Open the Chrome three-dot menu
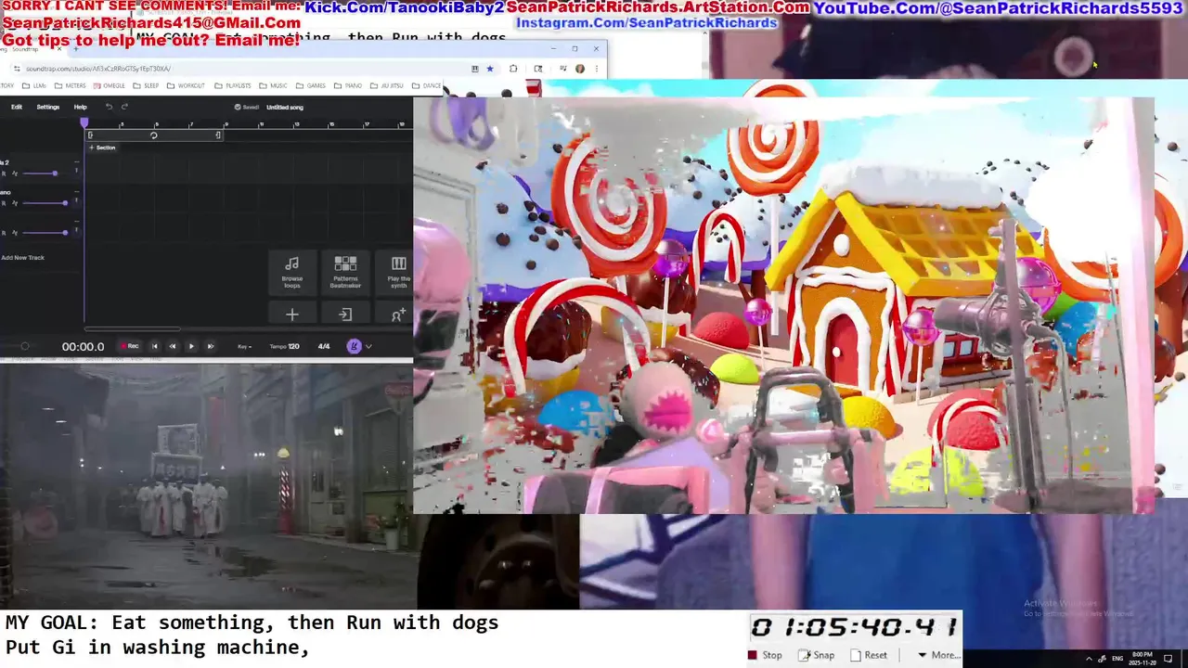The image size is (1188, 668). [x=597, y=69]
